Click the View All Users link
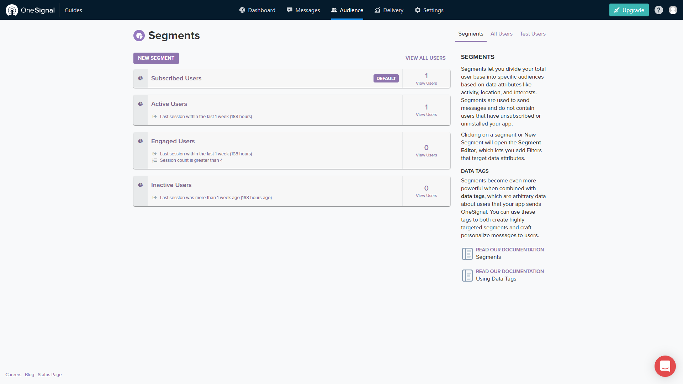683x384 pixels. click(x=425, y=58)
